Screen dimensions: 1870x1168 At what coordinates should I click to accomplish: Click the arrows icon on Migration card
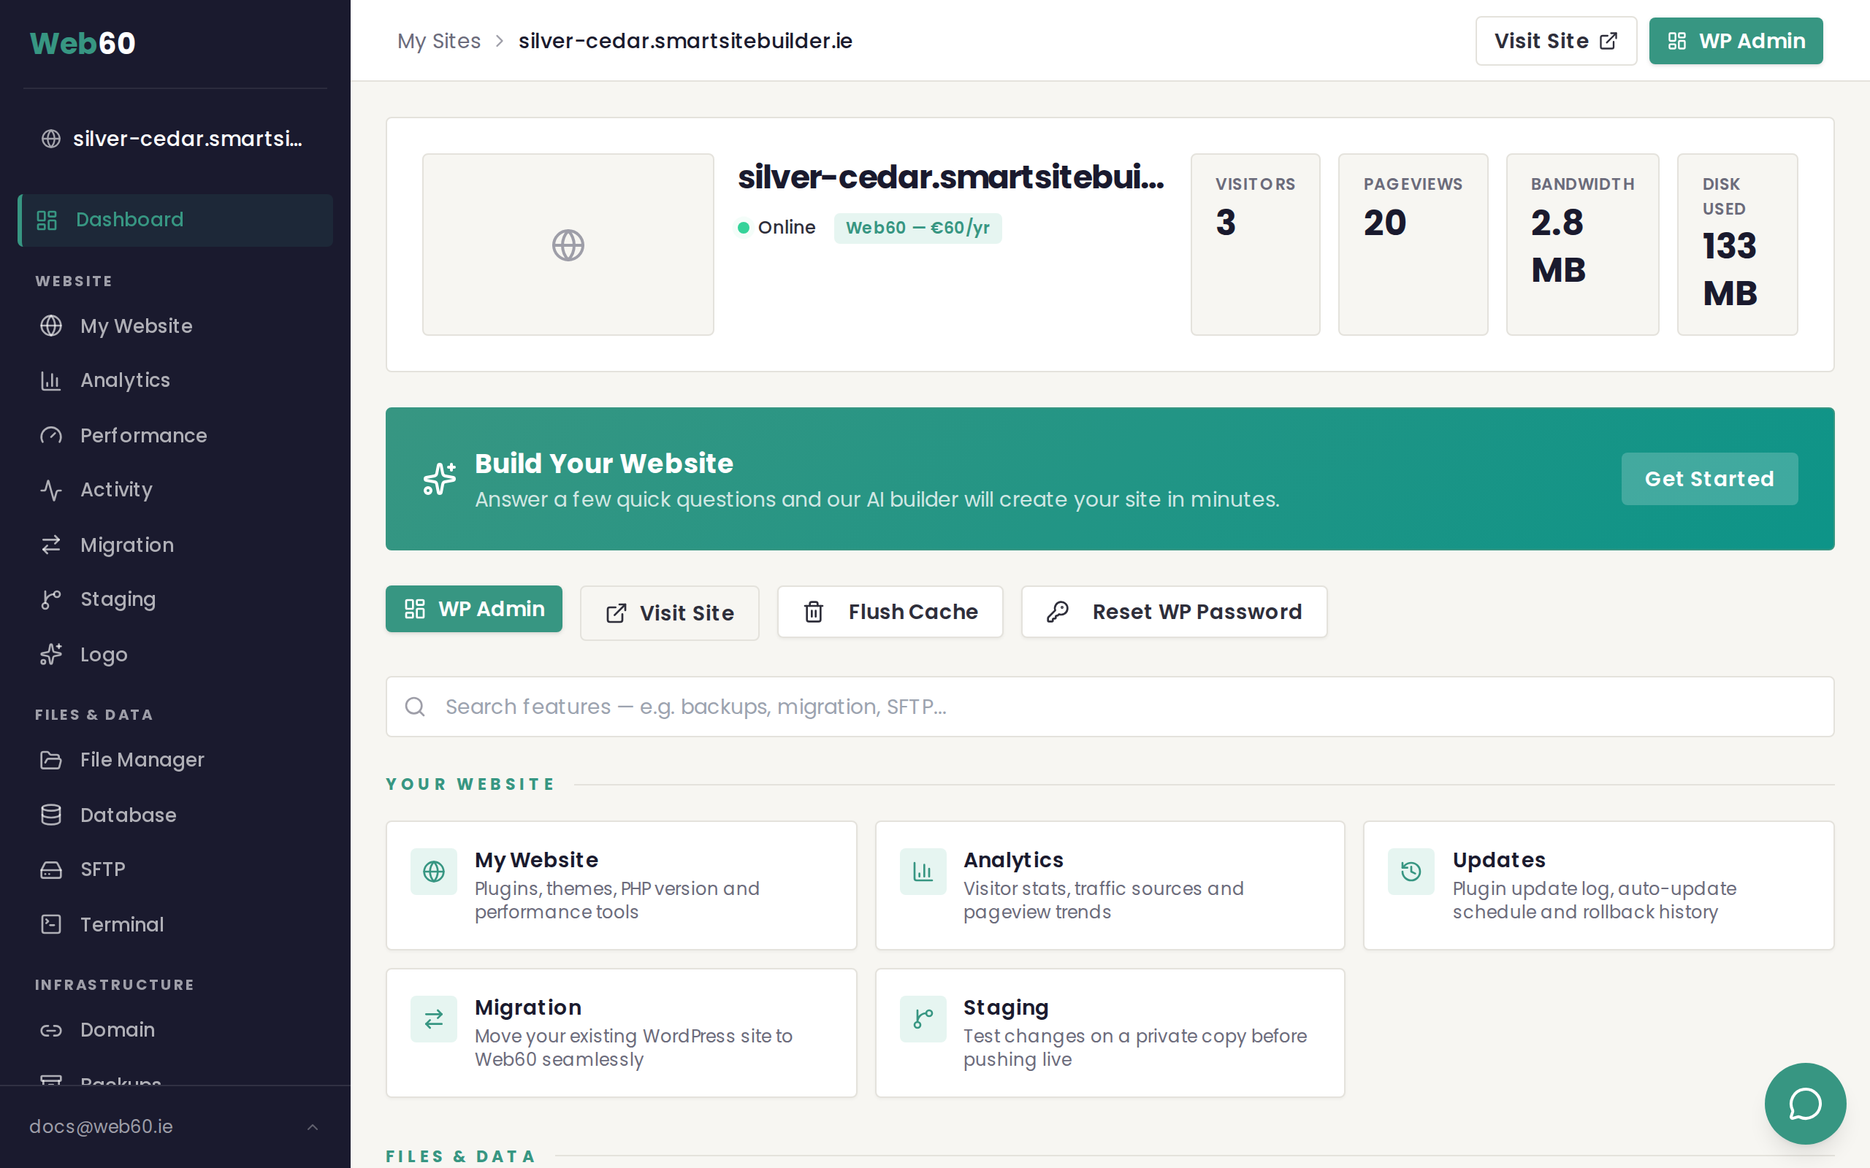click(x=433, y=1019)
